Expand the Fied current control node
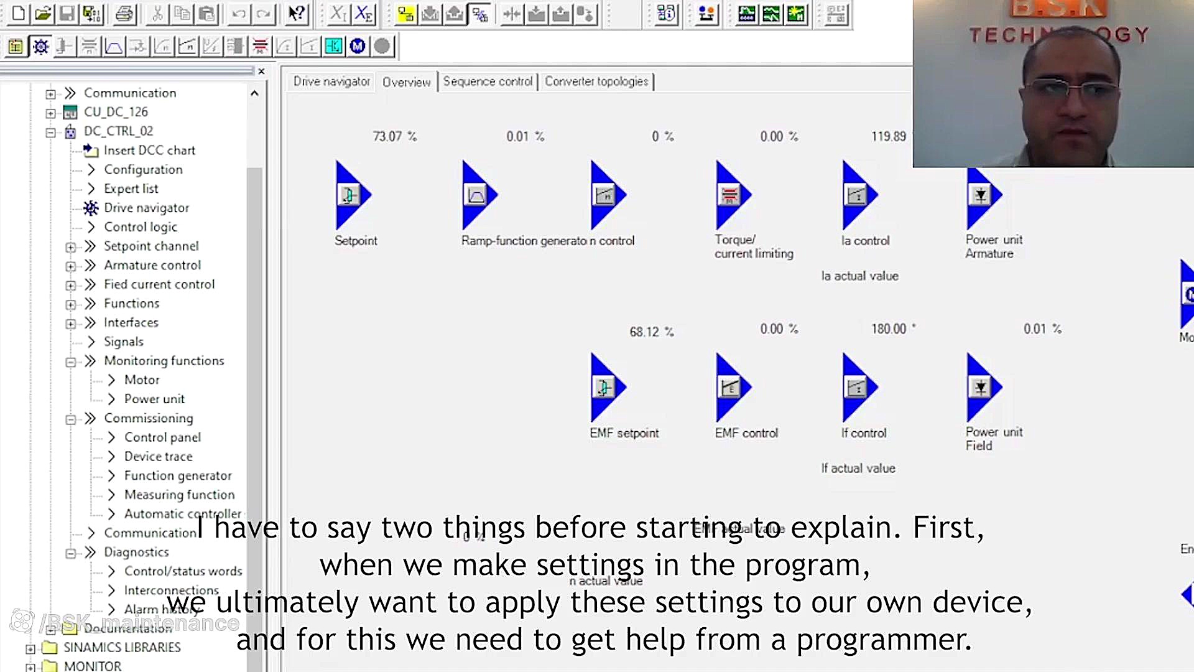 [70, 286]
